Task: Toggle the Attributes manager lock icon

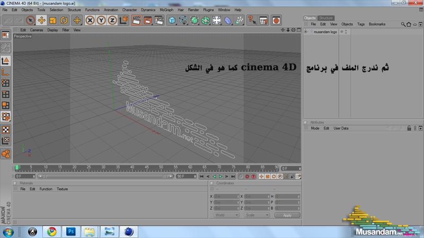Action: pos(409,128)
